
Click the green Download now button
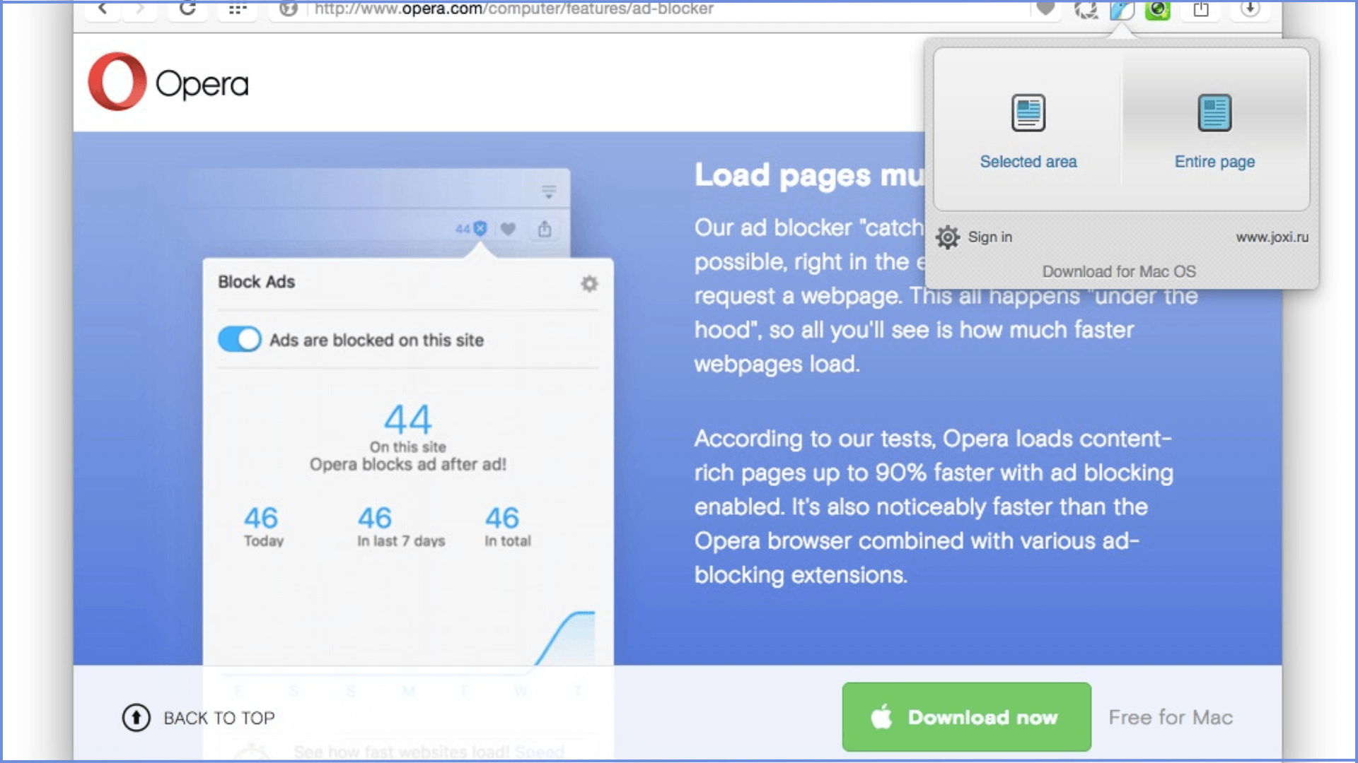(966, 717)
